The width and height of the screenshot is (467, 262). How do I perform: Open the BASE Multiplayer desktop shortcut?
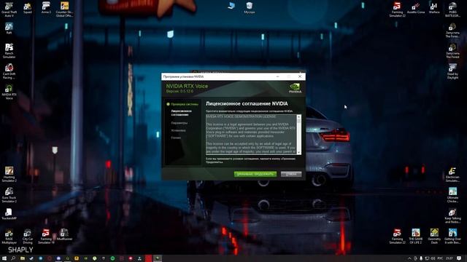tap(9, 237)
